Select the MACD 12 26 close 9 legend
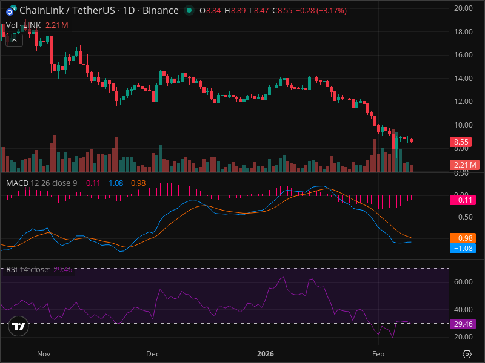 [x=41, y=183]
